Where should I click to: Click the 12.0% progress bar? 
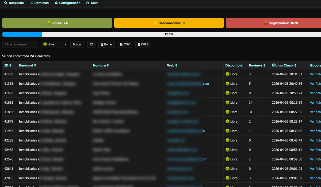(x=162, y=34)
